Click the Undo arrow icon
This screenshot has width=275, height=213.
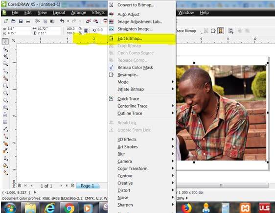point(62,21)
